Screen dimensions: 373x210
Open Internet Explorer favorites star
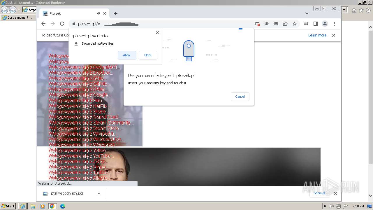[361, 10]
